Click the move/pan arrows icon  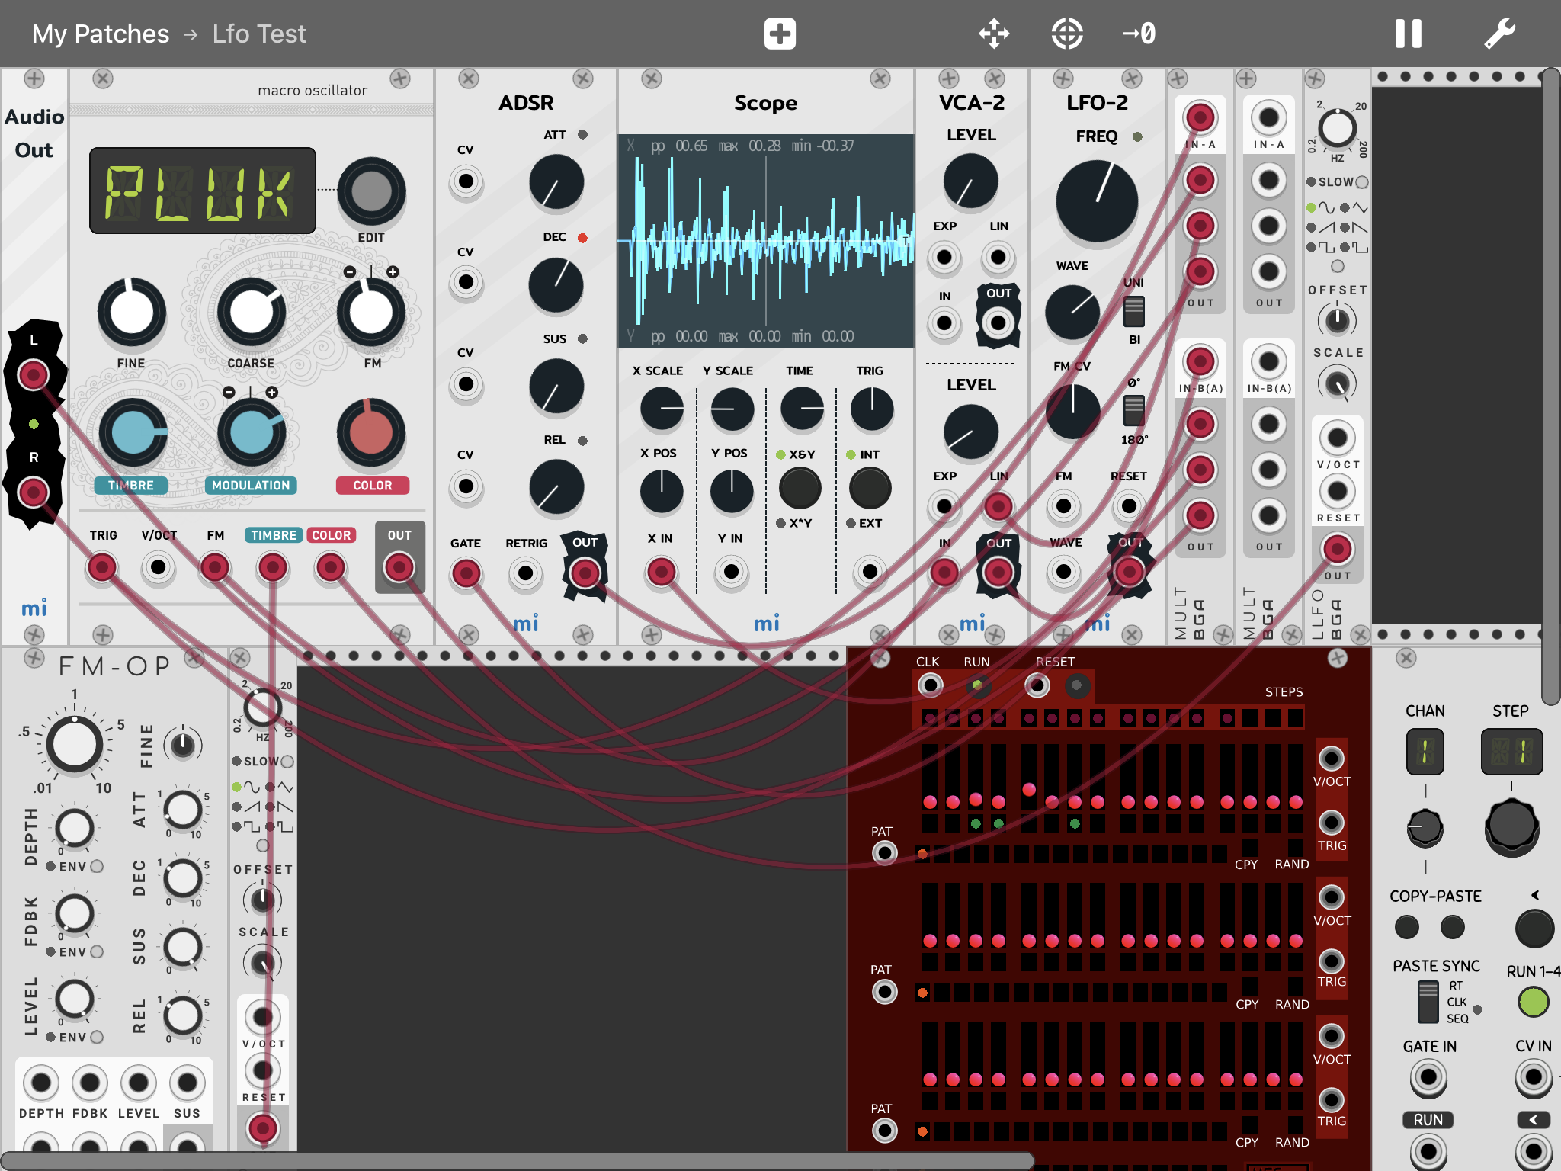[994, 34]
